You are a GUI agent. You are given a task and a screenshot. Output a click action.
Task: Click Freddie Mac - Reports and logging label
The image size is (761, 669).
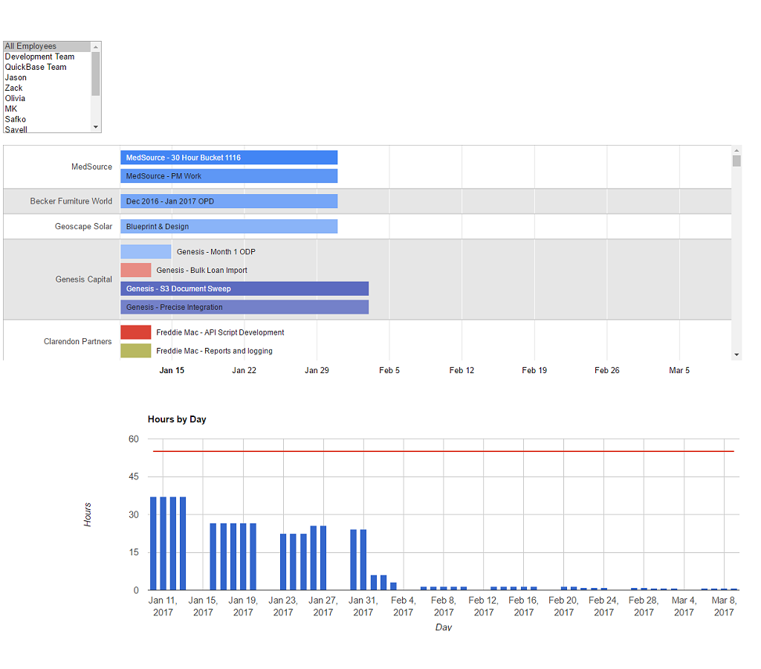coord(215,351)
